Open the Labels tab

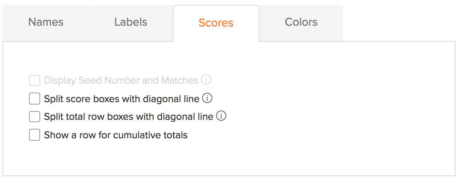click(131, 23)
